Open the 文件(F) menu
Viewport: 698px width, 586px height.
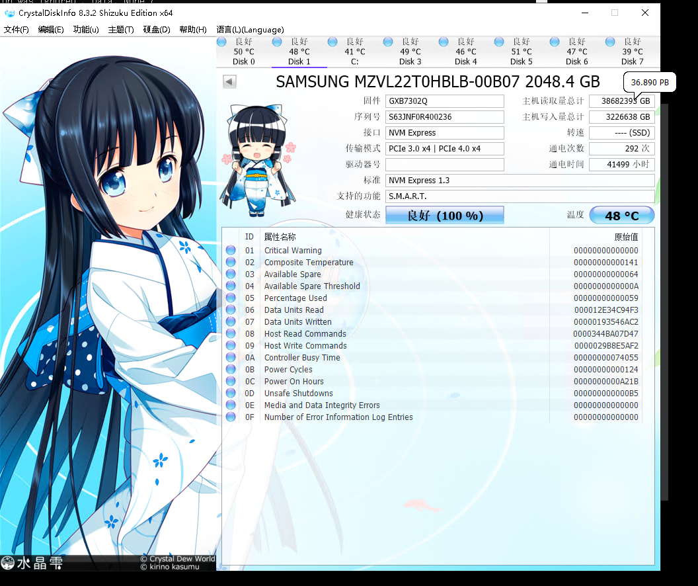click(x=16, y=29)
